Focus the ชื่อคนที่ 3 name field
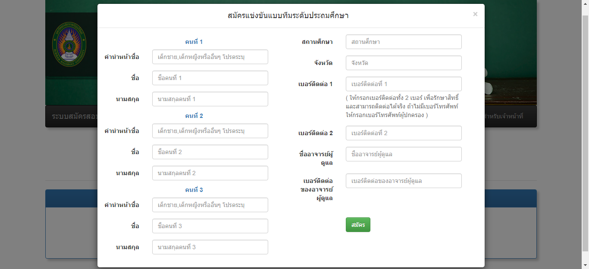This screenshot has width=589, height=269. pyautogui.click(x=210, y=226)
